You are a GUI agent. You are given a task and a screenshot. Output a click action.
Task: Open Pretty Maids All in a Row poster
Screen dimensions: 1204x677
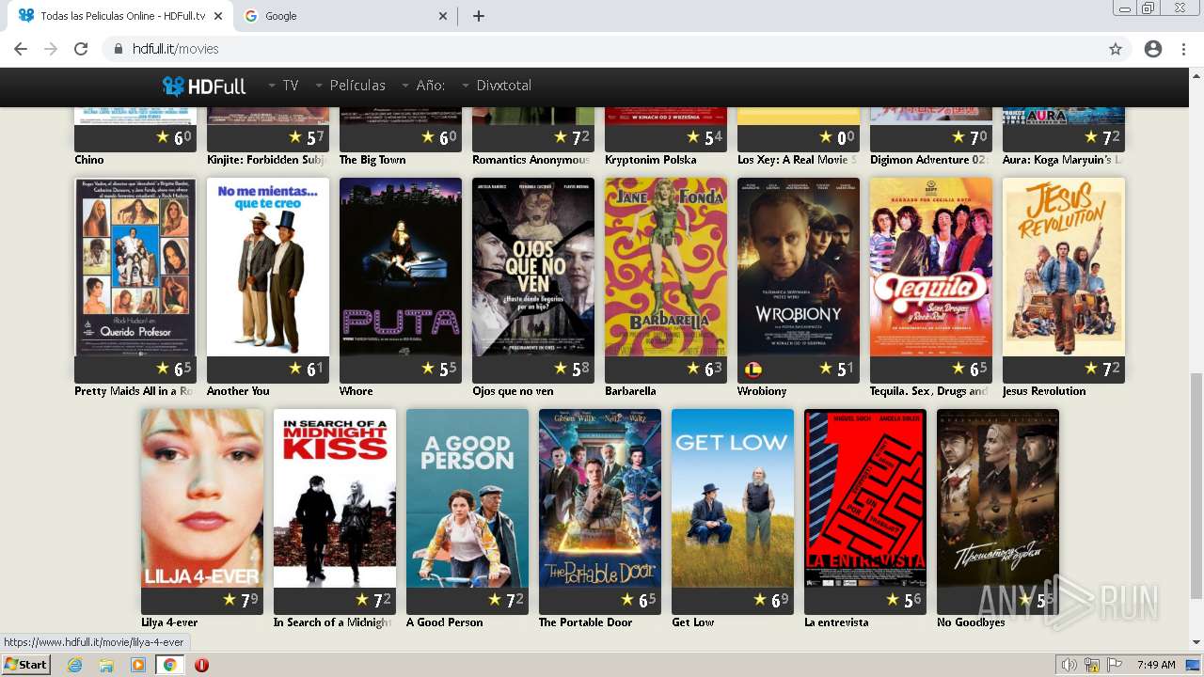[135, 267]
